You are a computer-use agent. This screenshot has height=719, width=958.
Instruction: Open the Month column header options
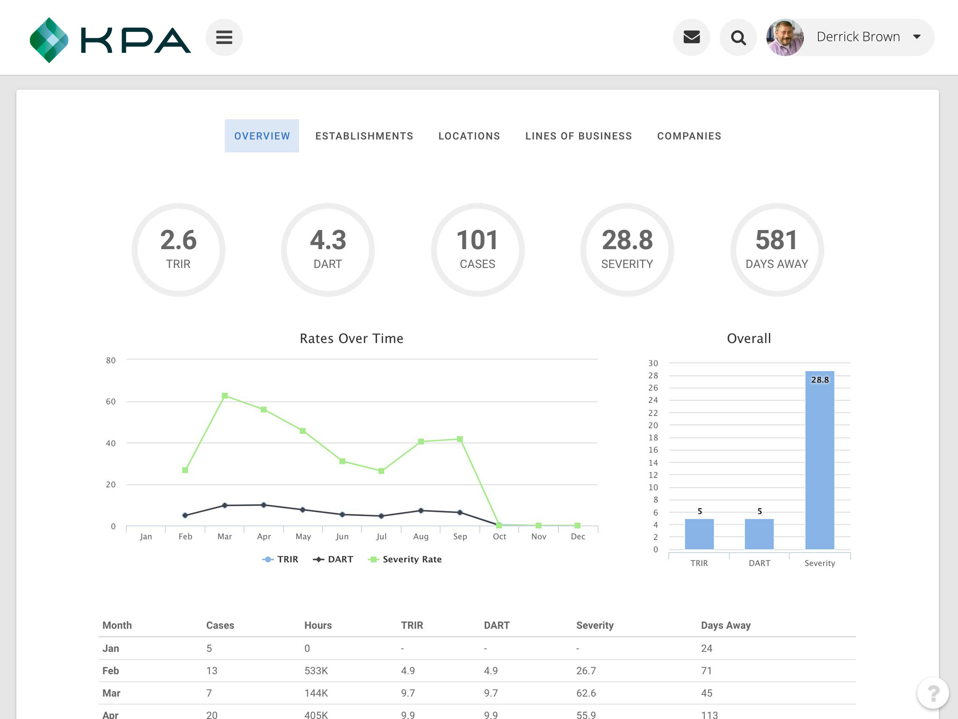point(117,625)
